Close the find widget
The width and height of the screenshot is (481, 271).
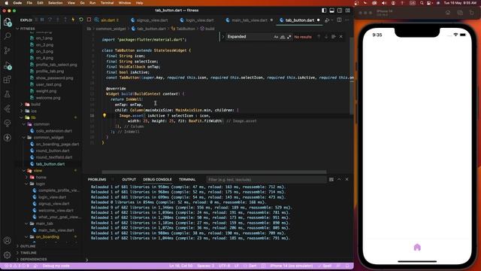point(340,37)
